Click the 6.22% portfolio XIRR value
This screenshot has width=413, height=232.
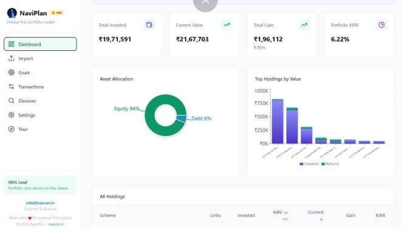(x=340, y=39)
